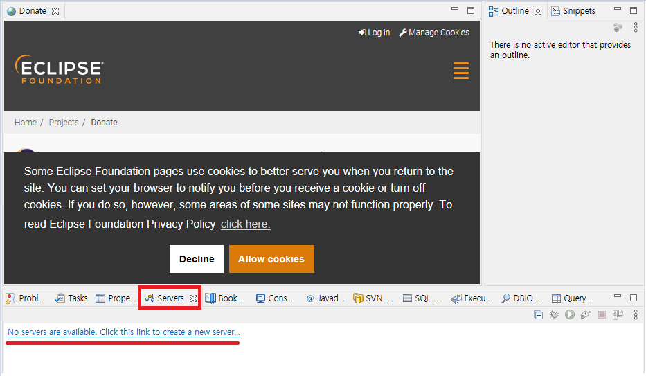
Task: Close the Donate browser tab
Action: click(x=55, y=11)
